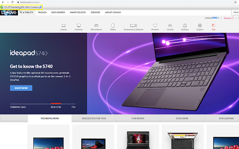
Task: Select the DATA CENTER menu
Action: click(x=58, y=12)
